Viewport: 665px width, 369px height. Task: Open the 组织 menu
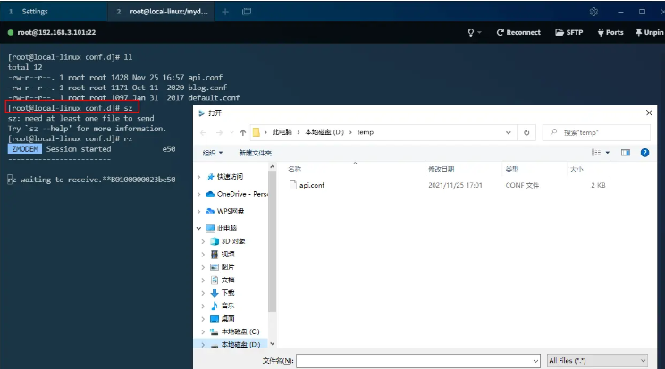[x=213, y=153]
